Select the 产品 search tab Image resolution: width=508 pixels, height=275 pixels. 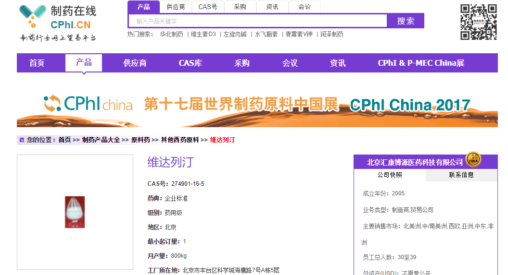point(143,7)
